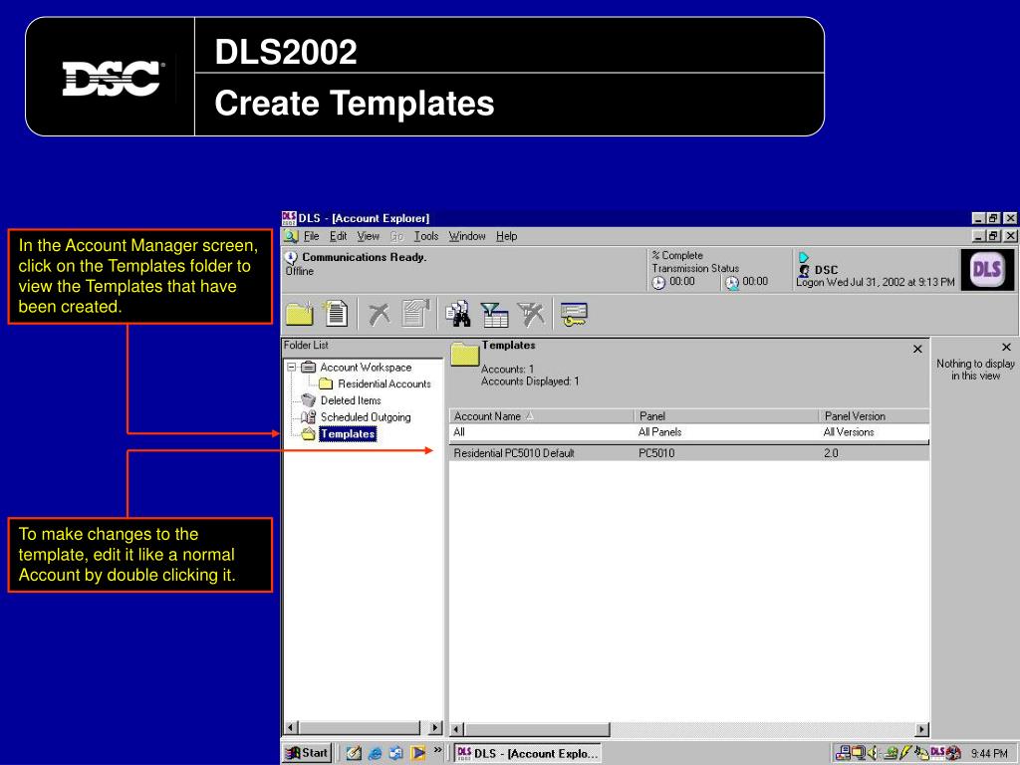Click the All account name filter cell
Screen dimensions: 1020x765
[x=541, y=432]
